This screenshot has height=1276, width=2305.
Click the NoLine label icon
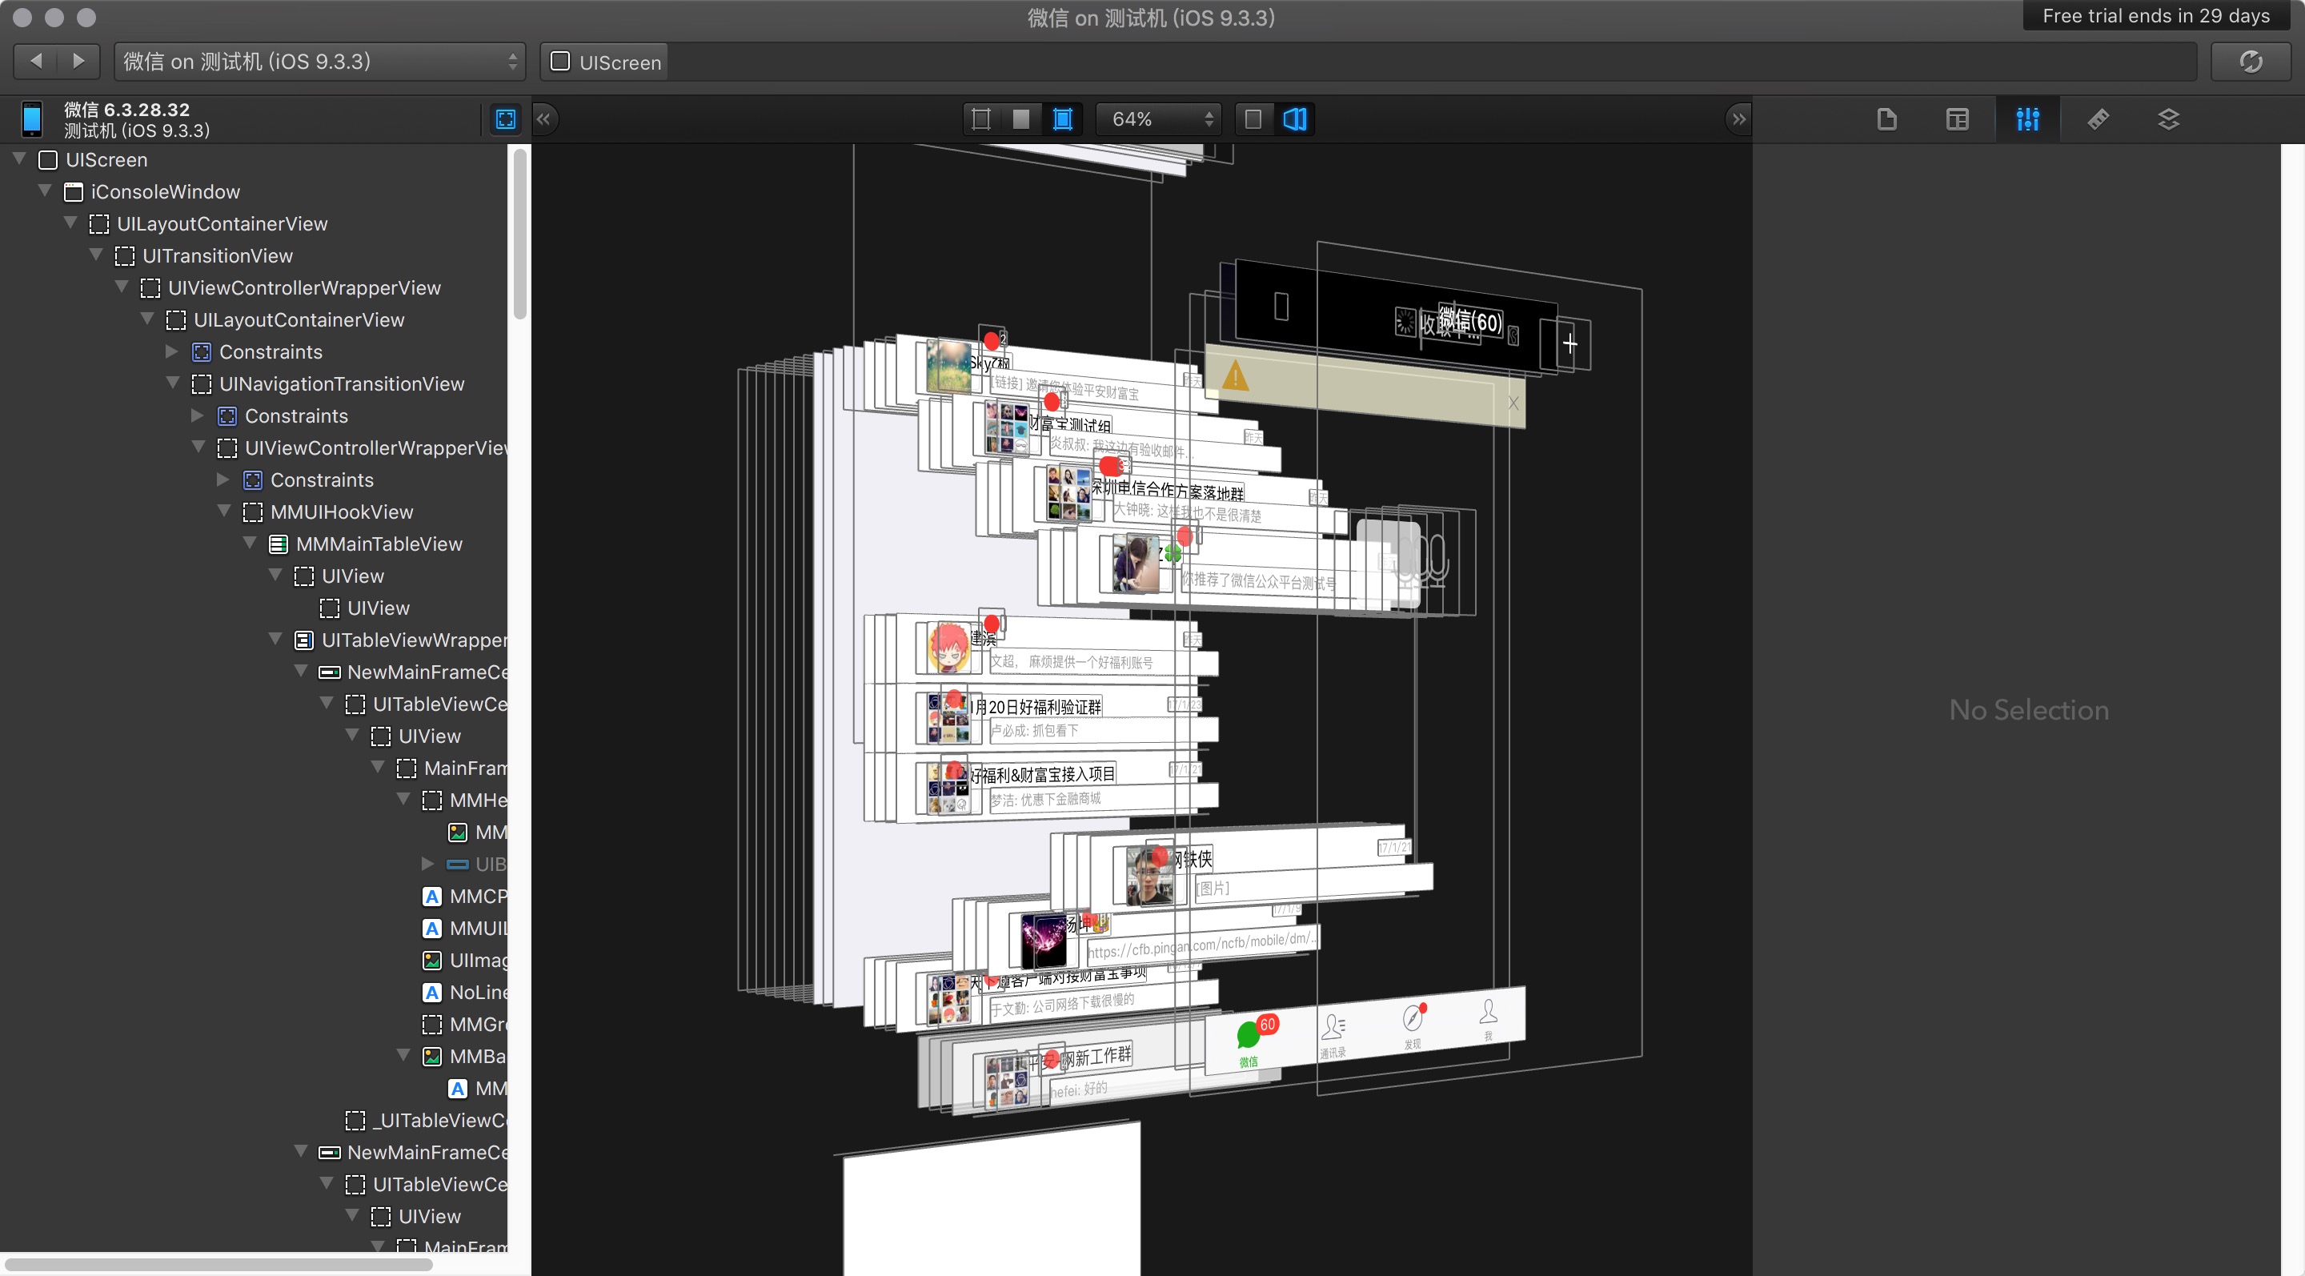click(x=432, y=993)
